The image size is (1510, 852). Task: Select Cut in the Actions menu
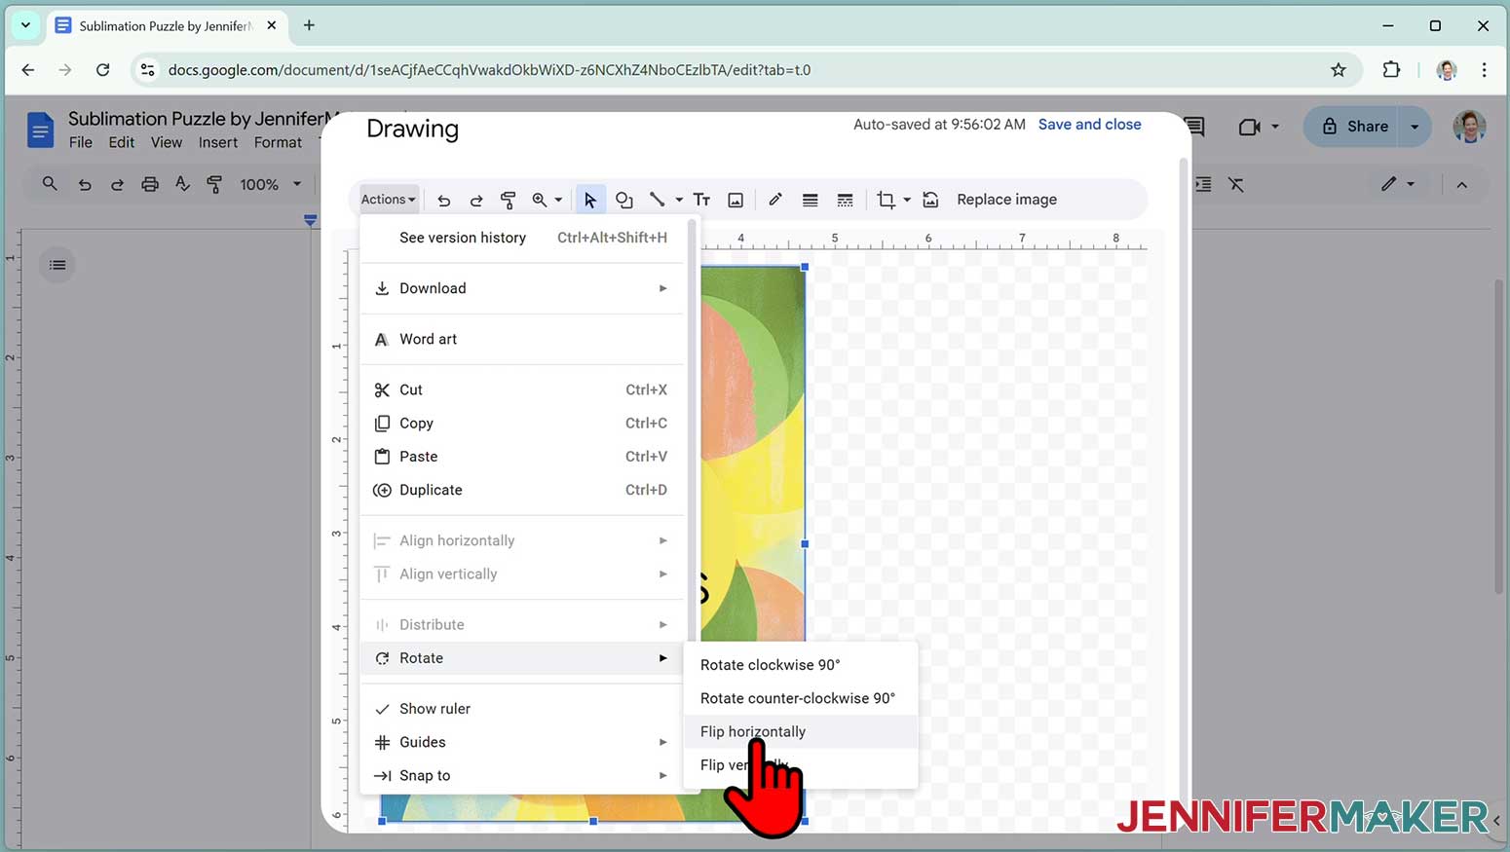524,389
